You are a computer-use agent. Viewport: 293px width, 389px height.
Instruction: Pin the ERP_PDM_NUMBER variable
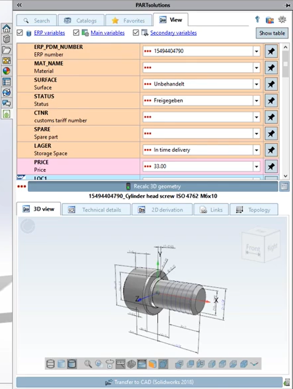point(271,51)
